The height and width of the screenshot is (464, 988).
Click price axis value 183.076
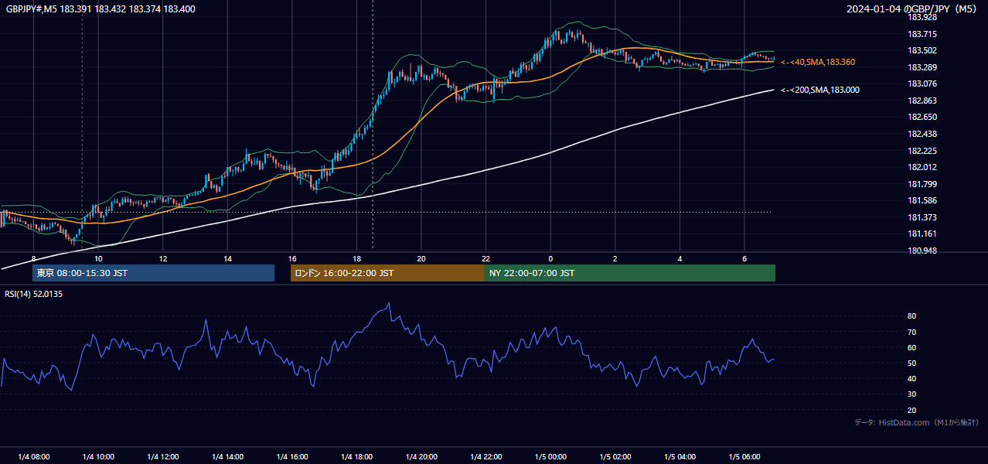pyautogui.click(x=922, y=84)
